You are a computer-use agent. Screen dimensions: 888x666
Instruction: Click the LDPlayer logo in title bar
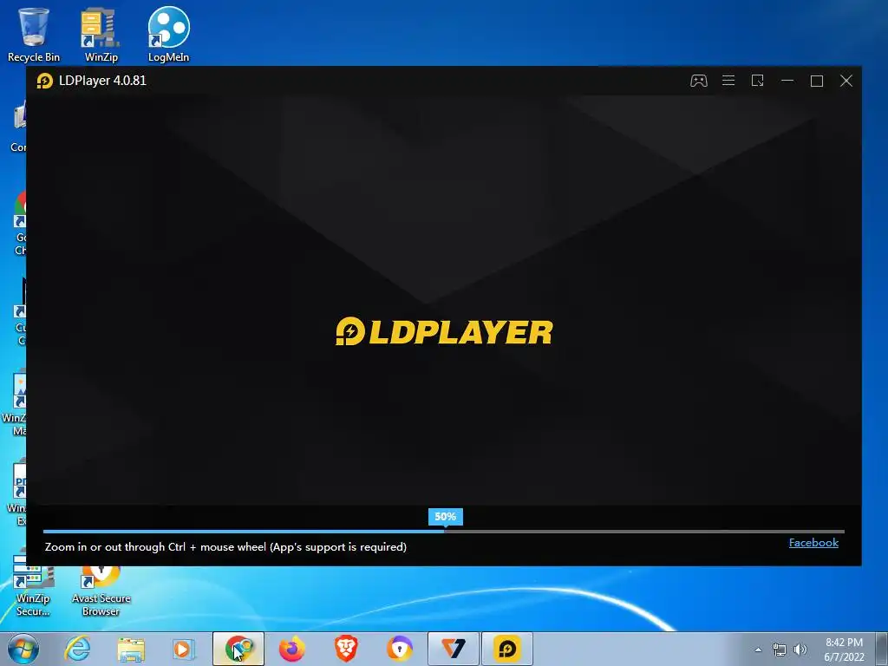[45, 81]
